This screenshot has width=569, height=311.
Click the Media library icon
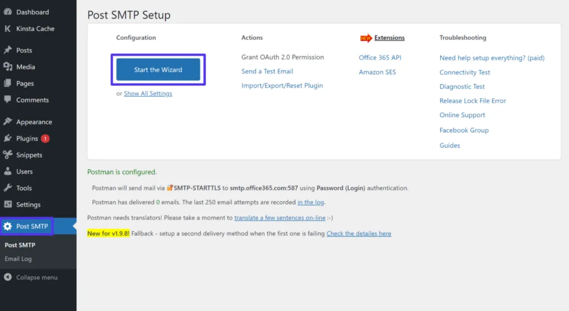pyautogui.click(x=8, y=67)
